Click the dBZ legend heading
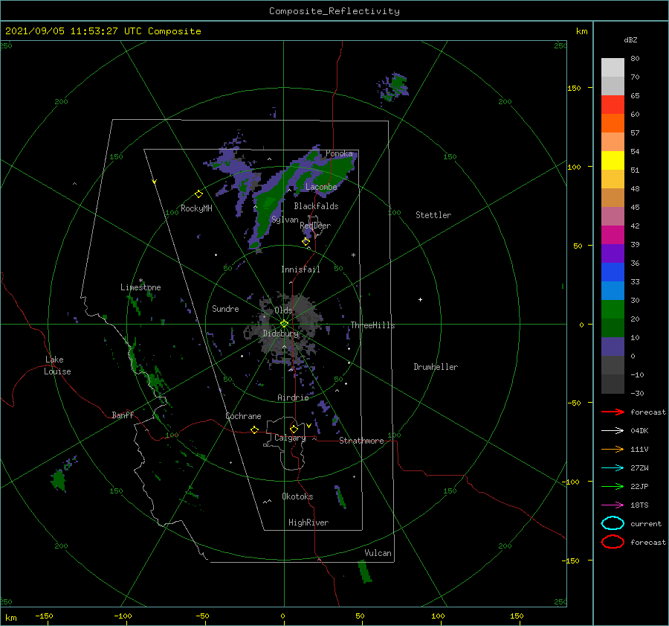The image size is (669, 626). click(x=630, y=39)
